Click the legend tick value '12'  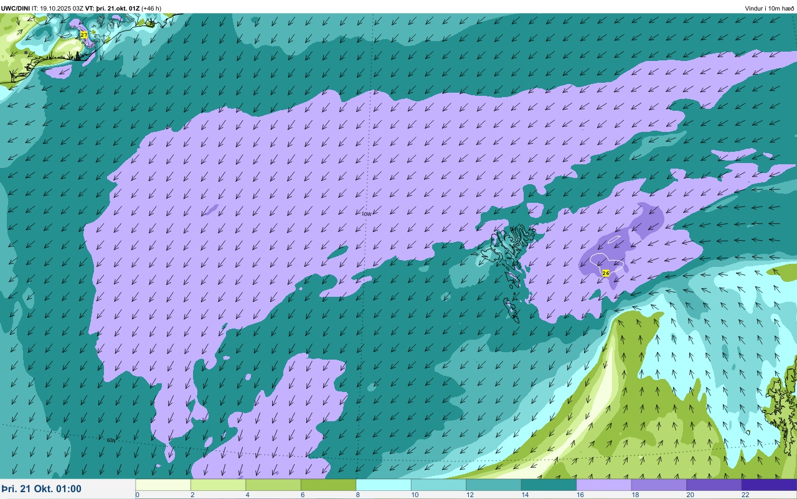coord(469,495)
